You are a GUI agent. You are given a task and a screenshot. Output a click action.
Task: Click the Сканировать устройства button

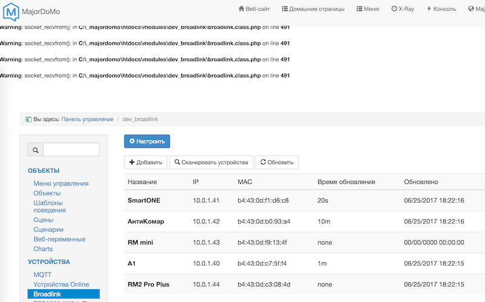211,162
